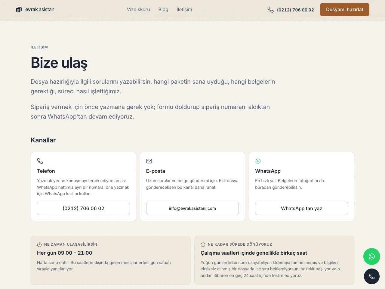Open the Vize skoru menu item

tap(138, 10)
